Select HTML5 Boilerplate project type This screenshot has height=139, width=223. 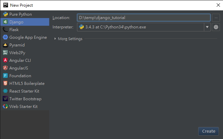(x=25, y=83)
